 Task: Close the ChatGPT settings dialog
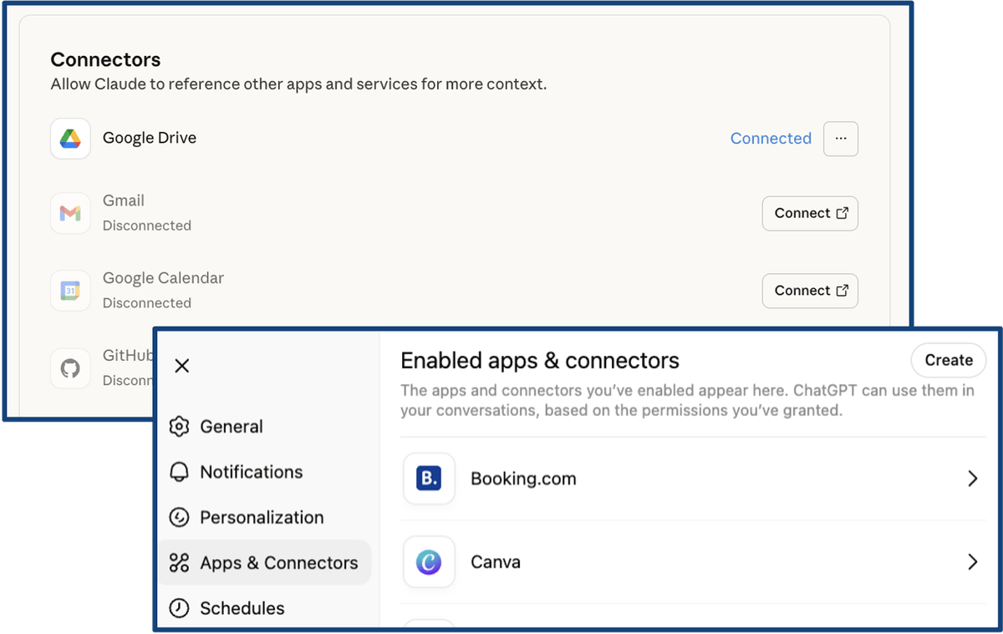[182, 366]
